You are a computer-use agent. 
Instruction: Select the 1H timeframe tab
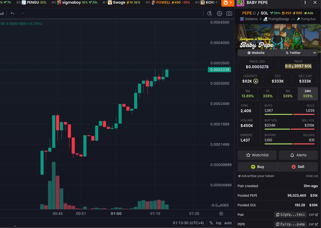click(268, 94)
